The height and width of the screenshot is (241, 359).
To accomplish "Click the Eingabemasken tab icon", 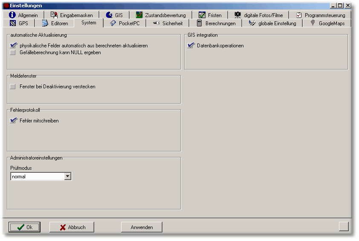I will [x=54, y=15].
